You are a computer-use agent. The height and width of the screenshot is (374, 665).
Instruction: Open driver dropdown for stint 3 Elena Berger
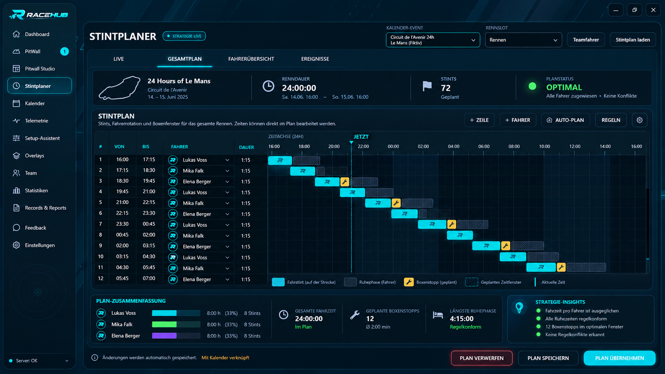point(227,182)
